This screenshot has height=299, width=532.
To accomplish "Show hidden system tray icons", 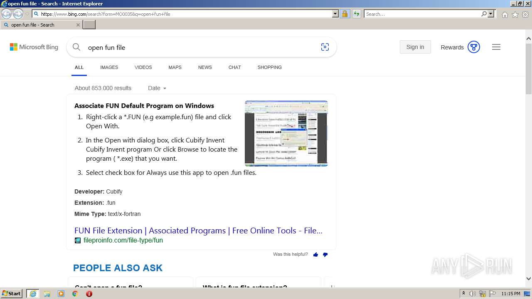I will [464, 294].
